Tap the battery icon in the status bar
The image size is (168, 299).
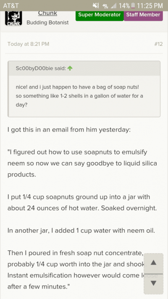133,5
